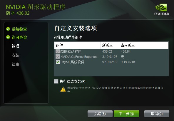This screenshot has width=174, height=121.
Task: Enable the 执行清洁安装 checkbox
Action: 56,81
